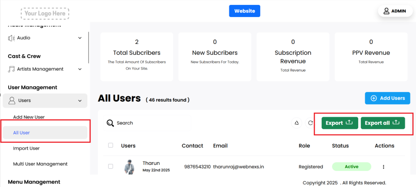
Task: Click the search magnifier icon
Action: click(x=110, y=123)
